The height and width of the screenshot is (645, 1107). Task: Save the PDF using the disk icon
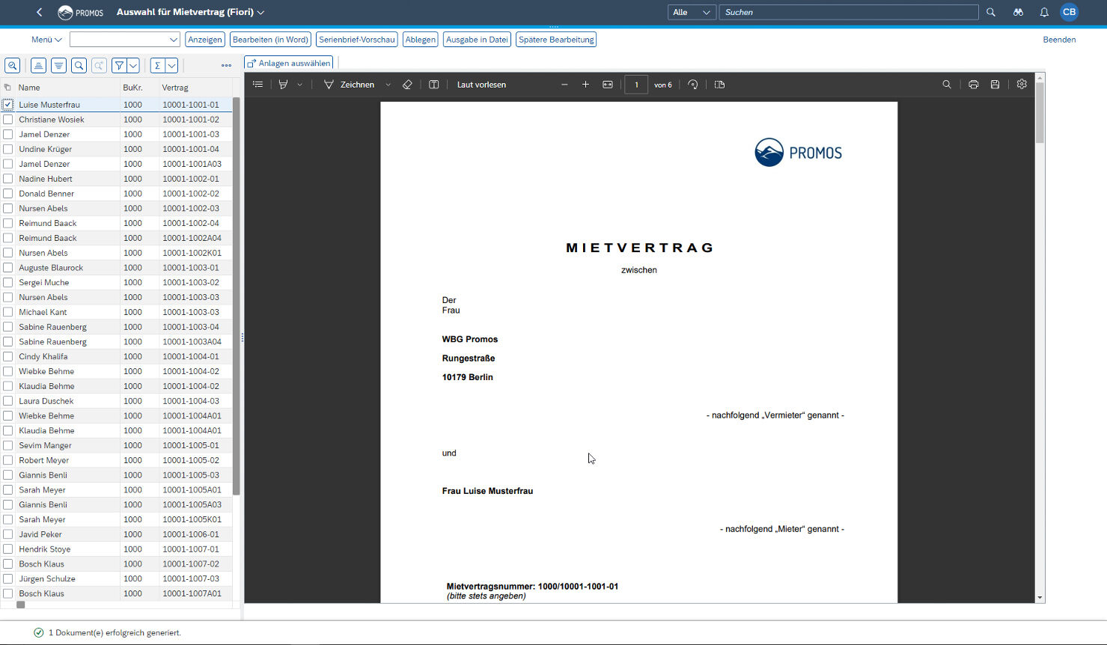[995, 85]
